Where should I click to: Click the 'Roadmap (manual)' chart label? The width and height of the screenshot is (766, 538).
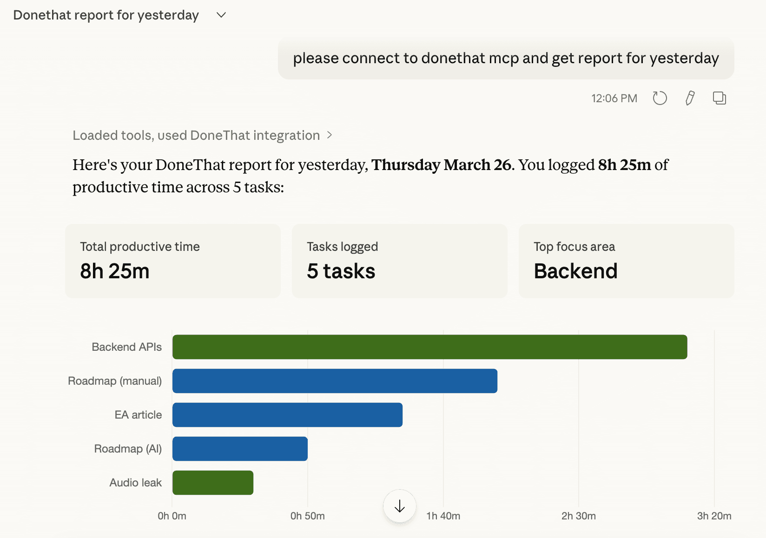click(114, 381)
